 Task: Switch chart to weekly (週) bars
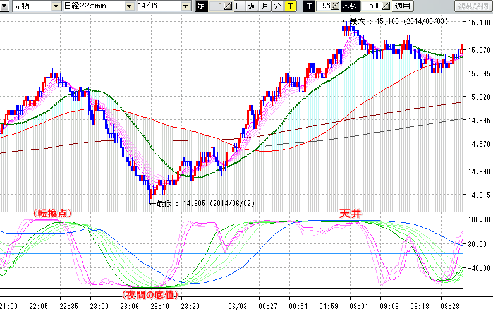251,6
